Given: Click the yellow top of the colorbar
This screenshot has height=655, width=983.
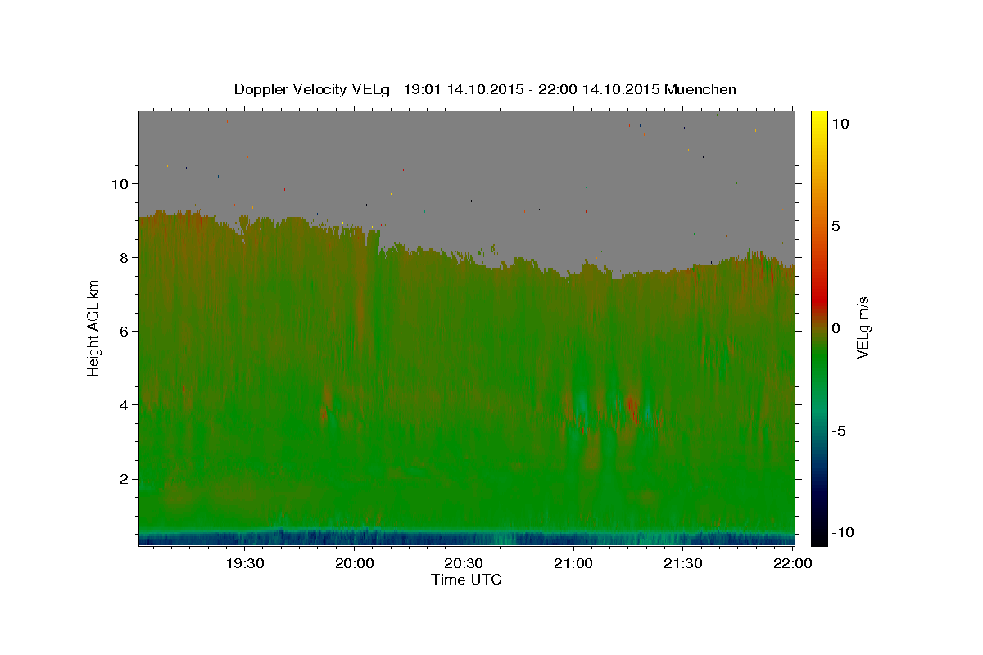Looking at the screenshot, I should (819, 119).
